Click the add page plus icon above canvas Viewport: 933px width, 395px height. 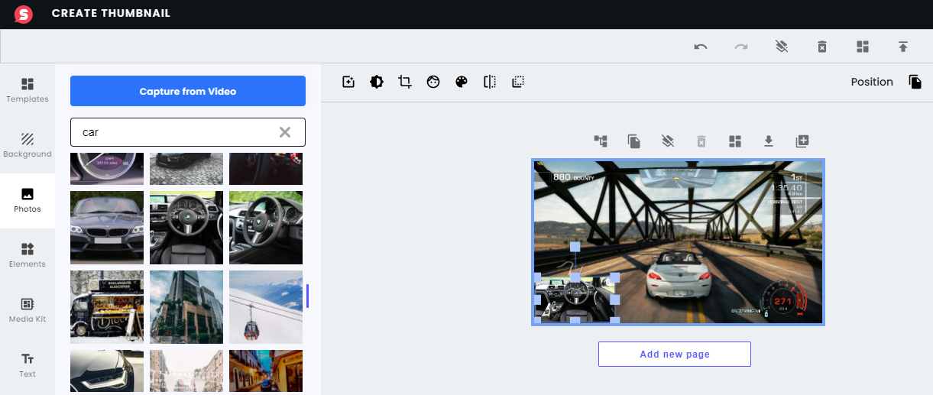pos(802,141)
